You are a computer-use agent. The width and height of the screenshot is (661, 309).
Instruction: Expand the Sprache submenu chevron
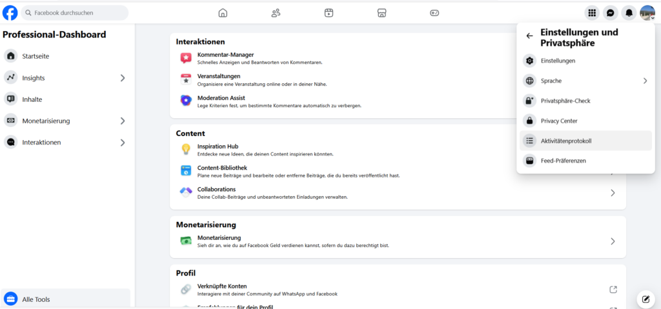[645, 81]
